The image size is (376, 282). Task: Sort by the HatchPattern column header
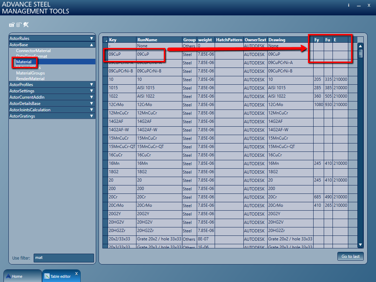(x=229, y=40)
